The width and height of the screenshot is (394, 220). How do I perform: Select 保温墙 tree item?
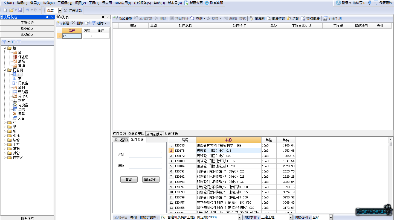pyautogui.click(x=23, y=57)
